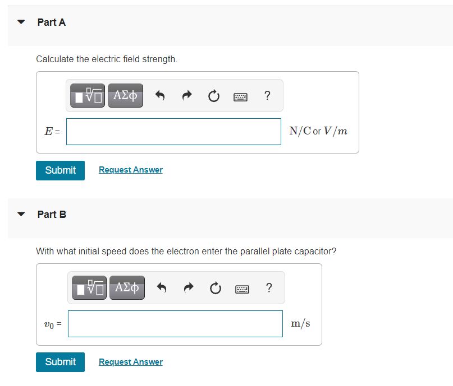Redo the entry in Part B editor

click(188, 287)
